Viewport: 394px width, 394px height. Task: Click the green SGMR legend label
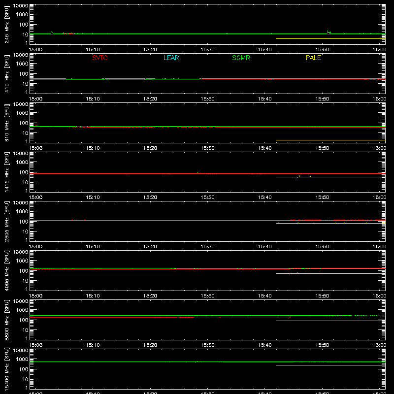(x=241, y=58)
